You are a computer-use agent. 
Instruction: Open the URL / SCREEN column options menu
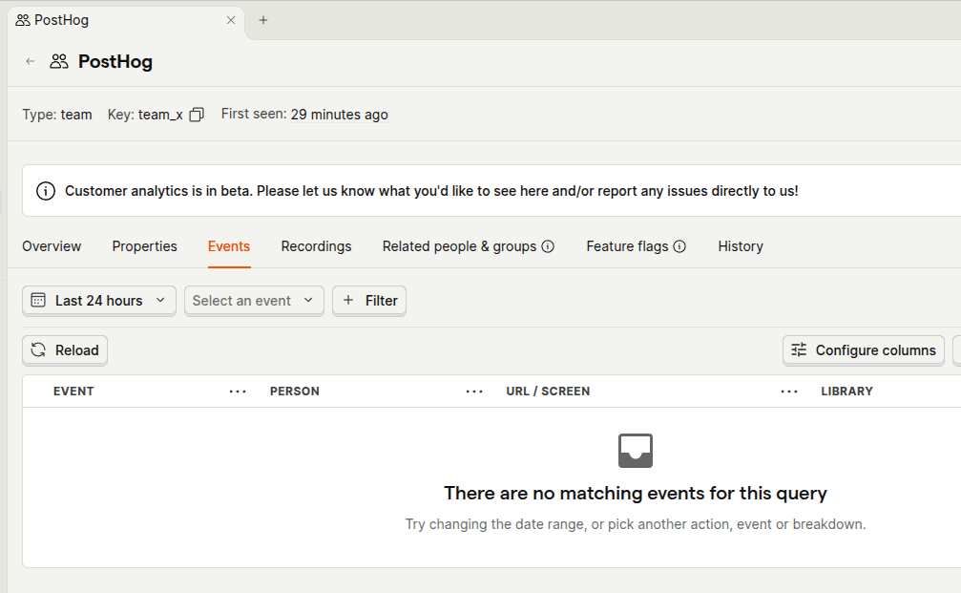coord(789,392)
